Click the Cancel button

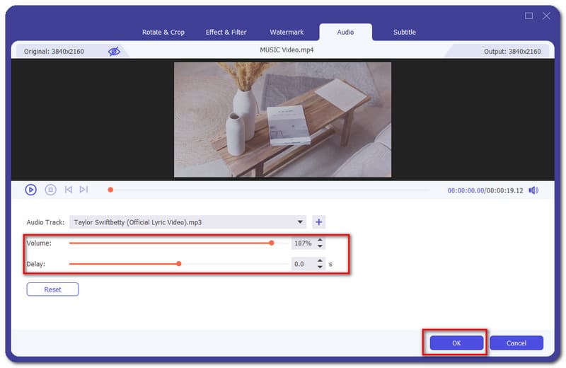coord(516,343)
